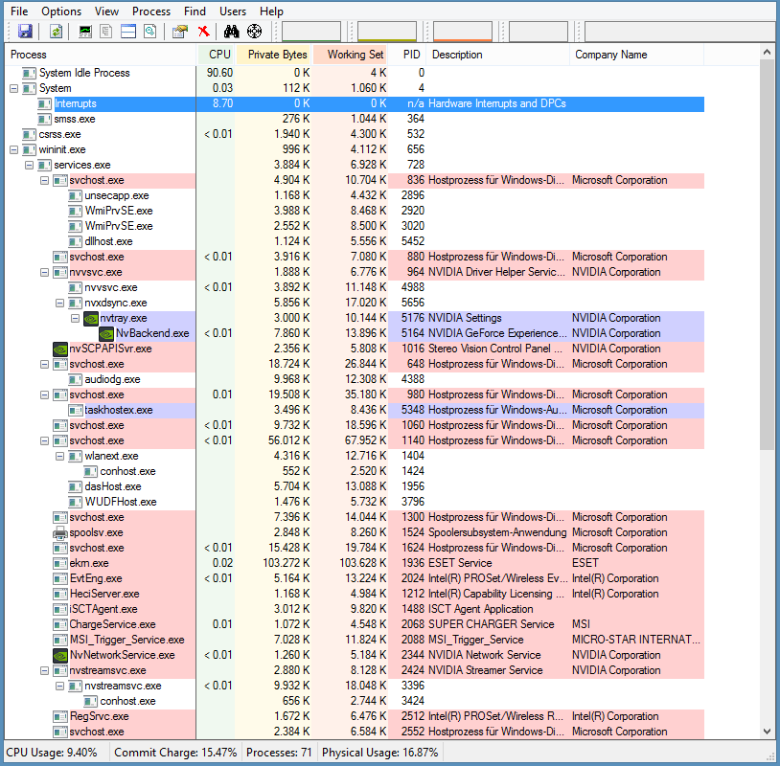Click the DLL/handle view toolbar icon

[x=150, y=32]
